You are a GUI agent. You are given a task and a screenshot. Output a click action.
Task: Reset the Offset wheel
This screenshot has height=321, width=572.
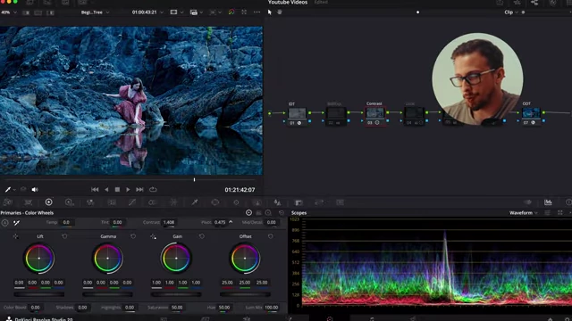click(270, 236)
